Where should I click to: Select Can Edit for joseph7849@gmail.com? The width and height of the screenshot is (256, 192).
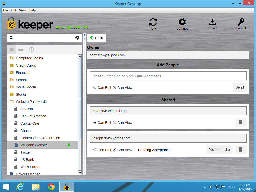95,150
